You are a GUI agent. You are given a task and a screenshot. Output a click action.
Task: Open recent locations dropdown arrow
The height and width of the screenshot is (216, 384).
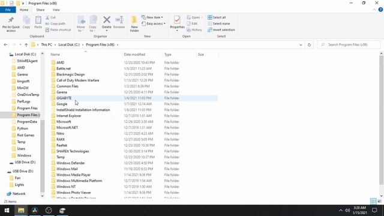20,45
